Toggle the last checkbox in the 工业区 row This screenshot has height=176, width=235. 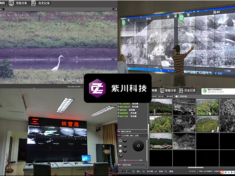coord(136,116)
